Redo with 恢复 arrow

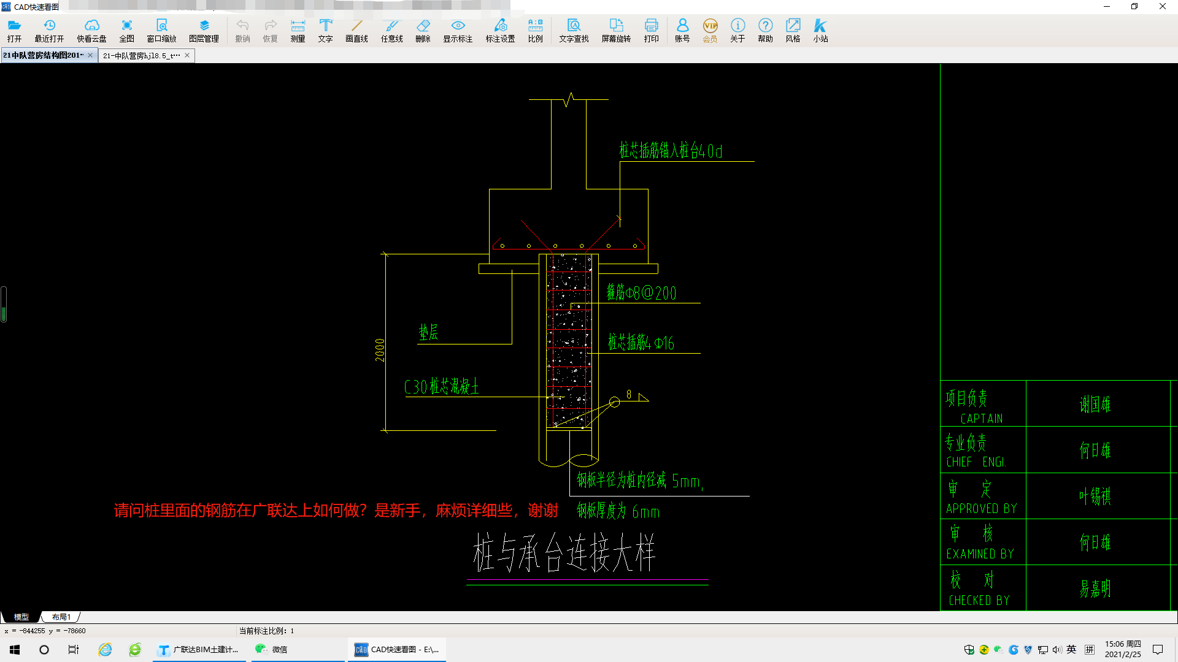click(x=270, y=30)
